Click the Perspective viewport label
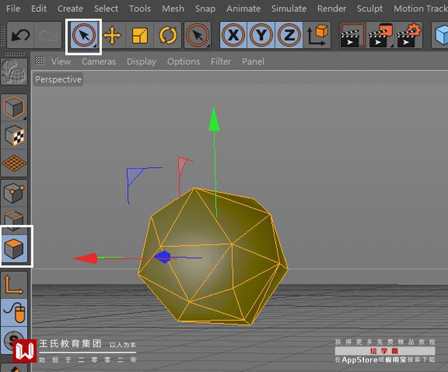The height and width of the screenshot is (372, 448). (x=58, y=80)
